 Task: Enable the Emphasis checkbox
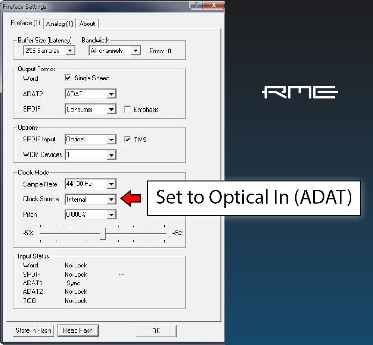[127, 109]
